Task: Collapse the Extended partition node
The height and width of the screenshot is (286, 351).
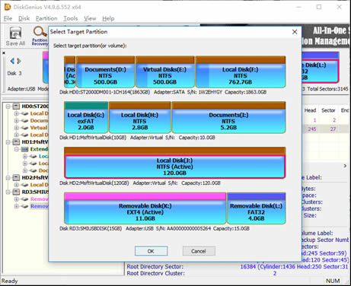Action: point(17,149)
